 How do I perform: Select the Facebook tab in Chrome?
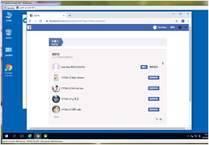pos(47,16)
